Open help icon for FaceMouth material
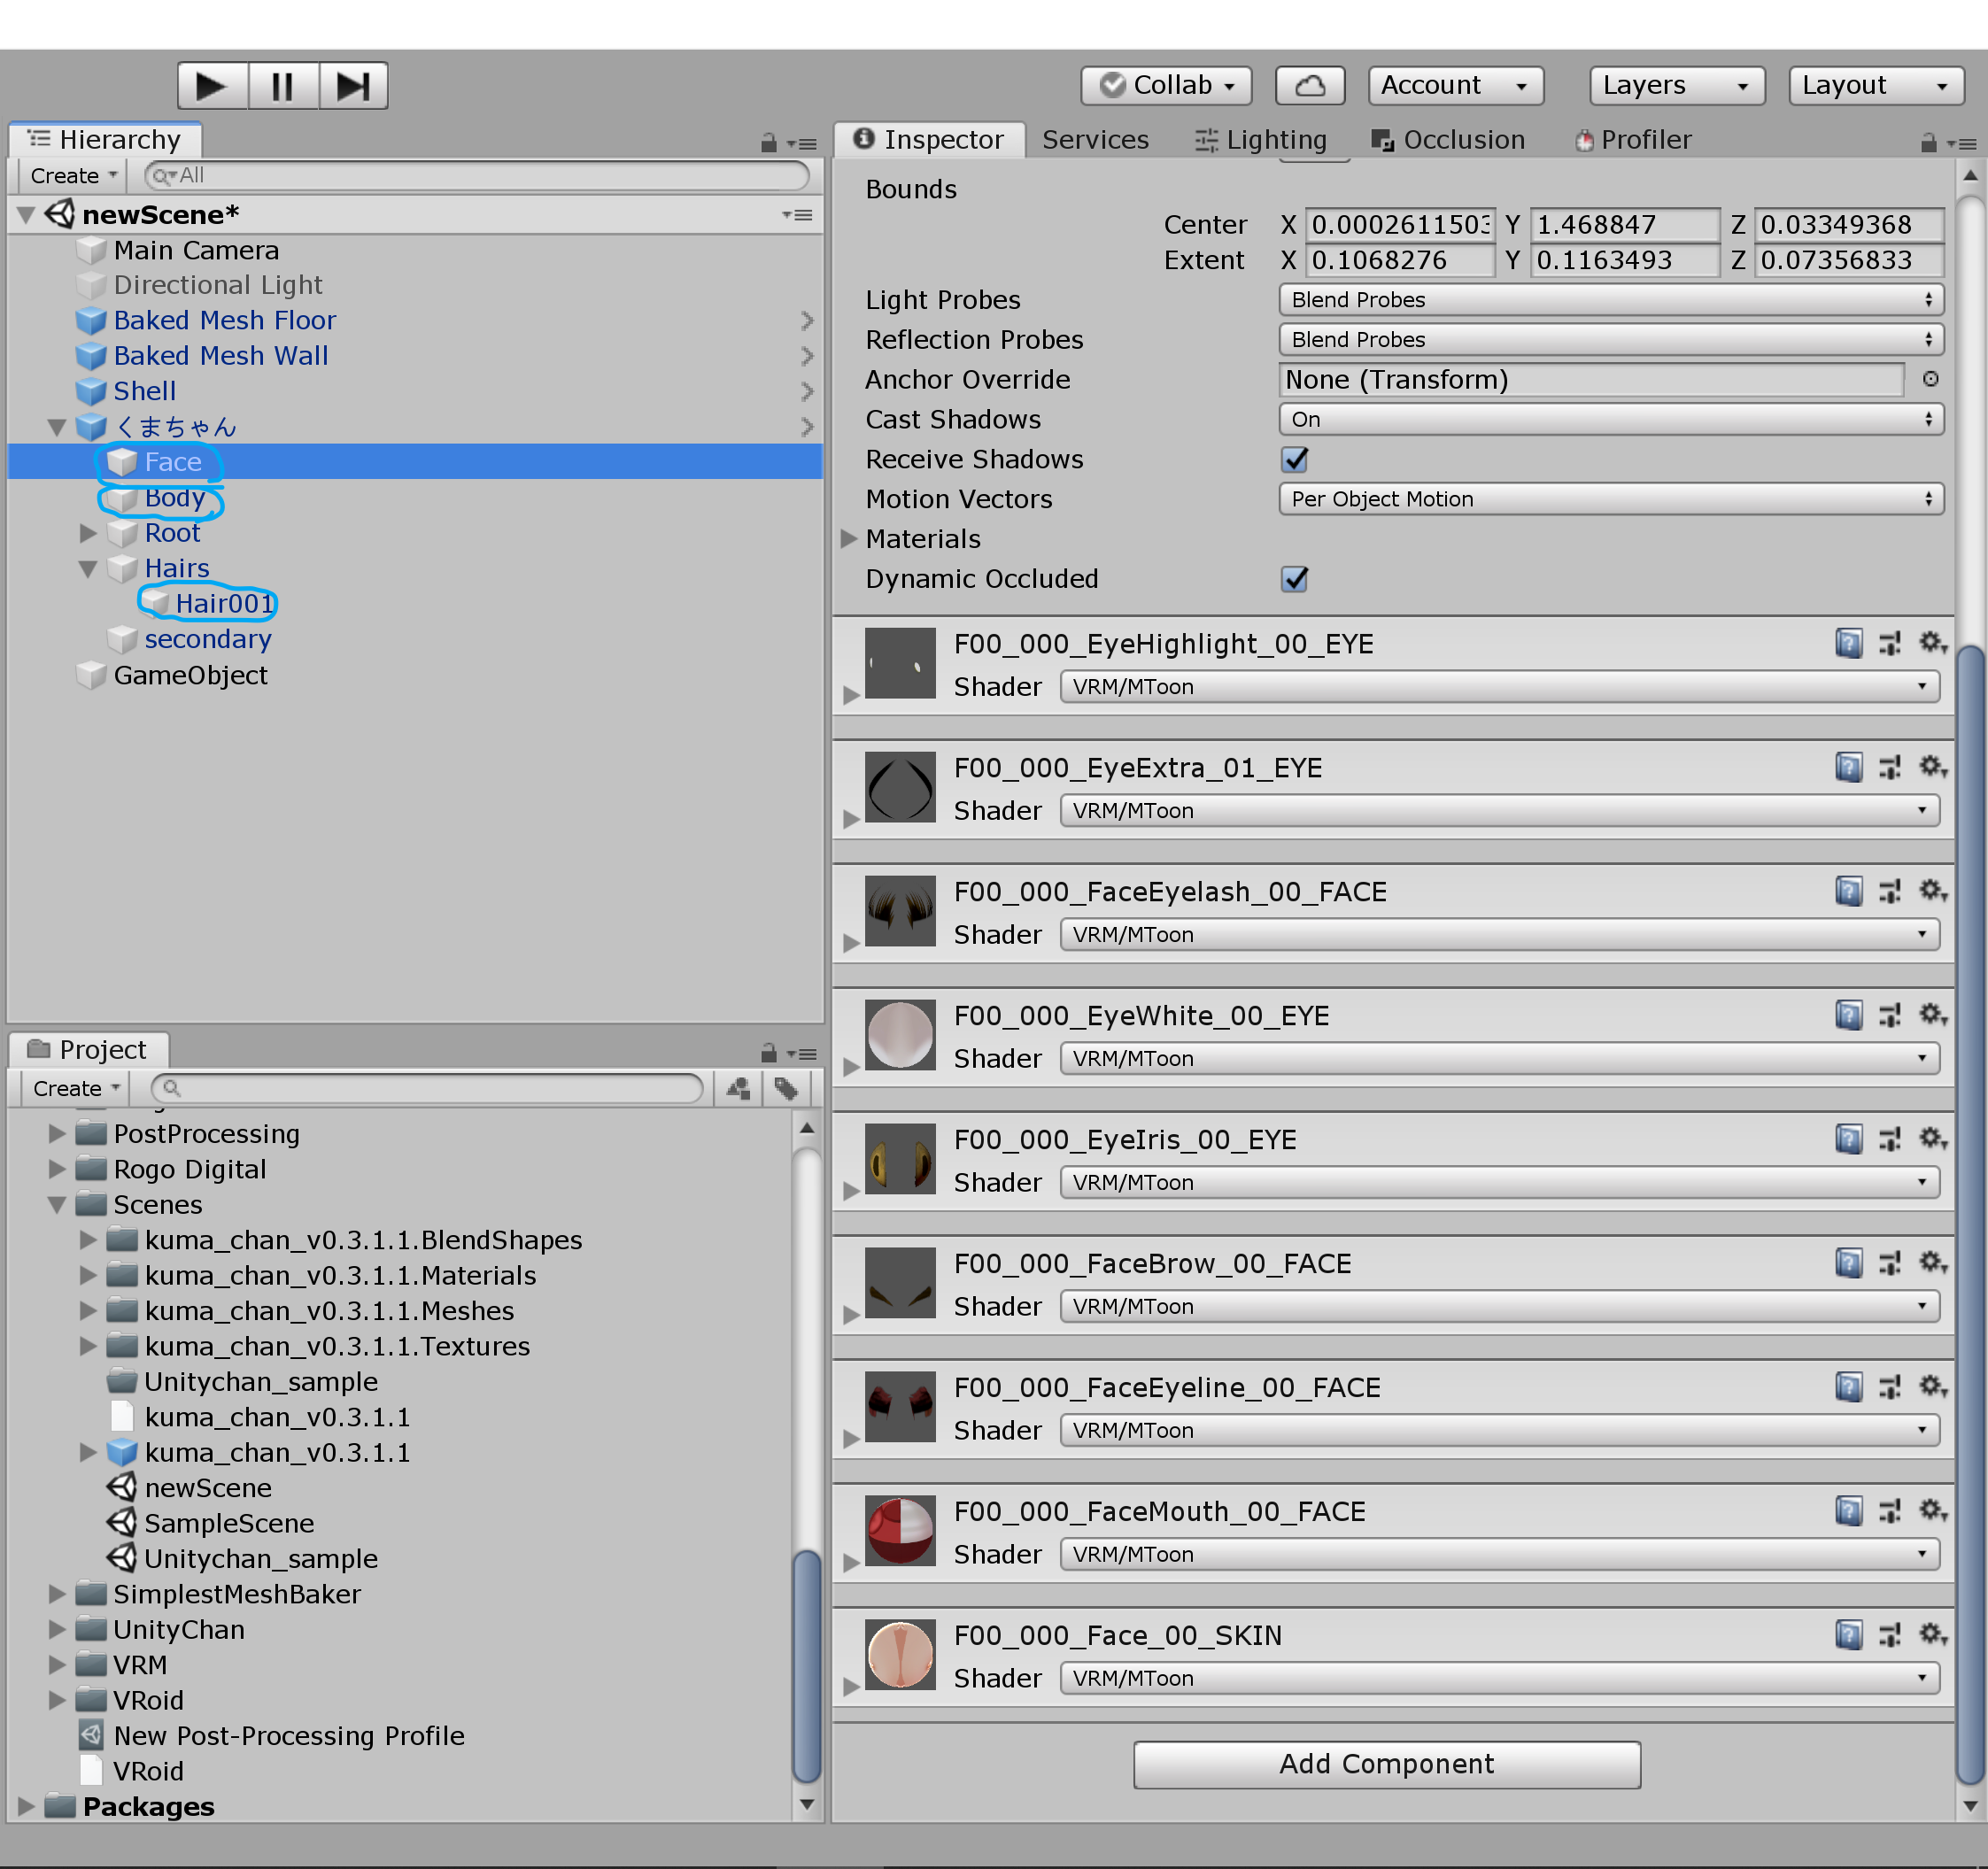Image resolution: width=1988 pixels, height=1869 pixels. 1848,1511
